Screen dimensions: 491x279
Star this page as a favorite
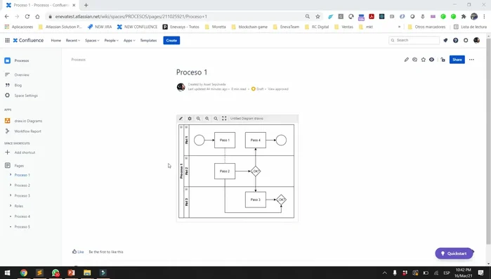pos(424,60)
